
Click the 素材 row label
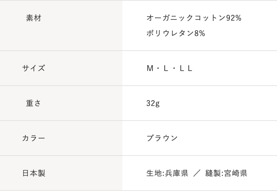point(33,18)
